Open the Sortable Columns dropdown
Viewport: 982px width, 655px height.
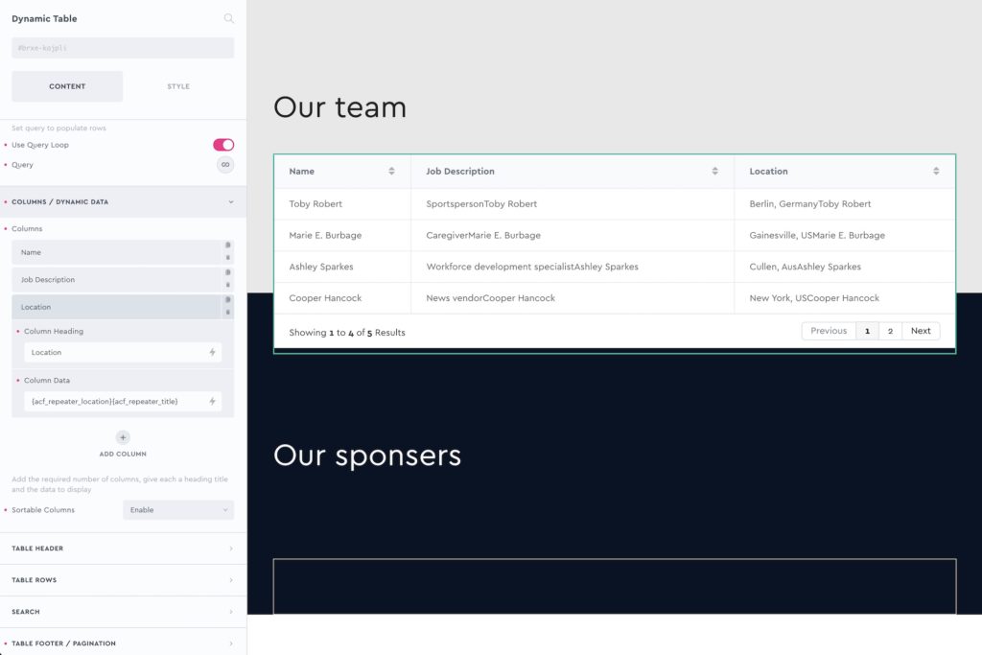click(x=178, y=510)
